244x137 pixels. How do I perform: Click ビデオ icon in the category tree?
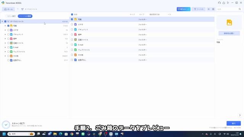tap(11, 30)
